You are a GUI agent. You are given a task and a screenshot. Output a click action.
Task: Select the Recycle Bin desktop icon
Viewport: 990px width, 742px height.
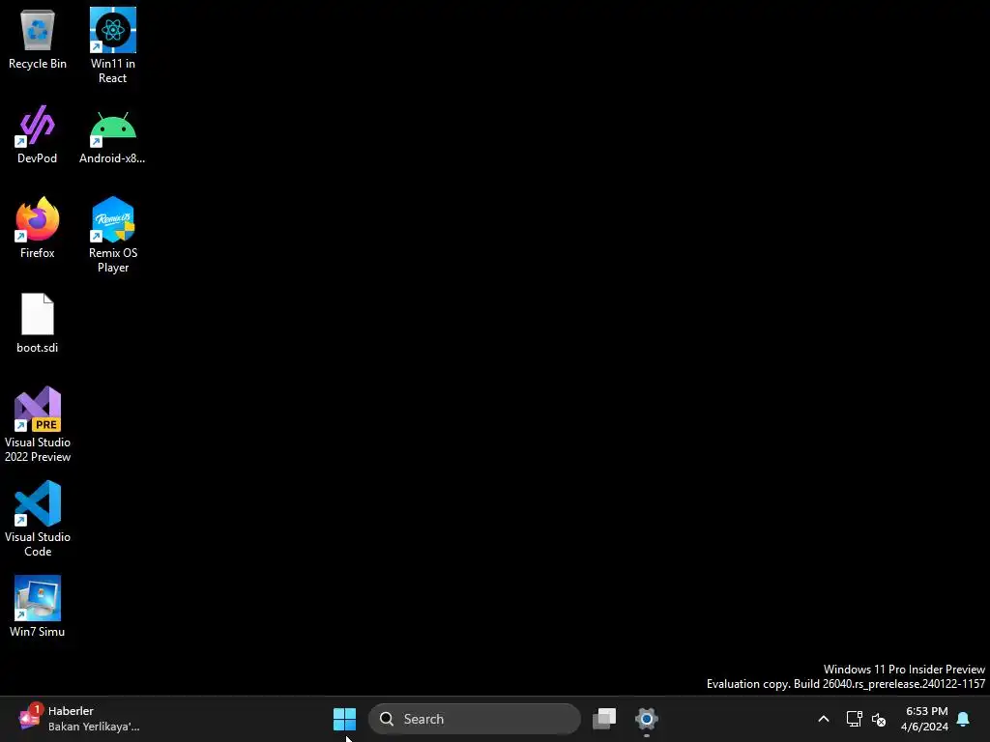click(x=38, y=39)
